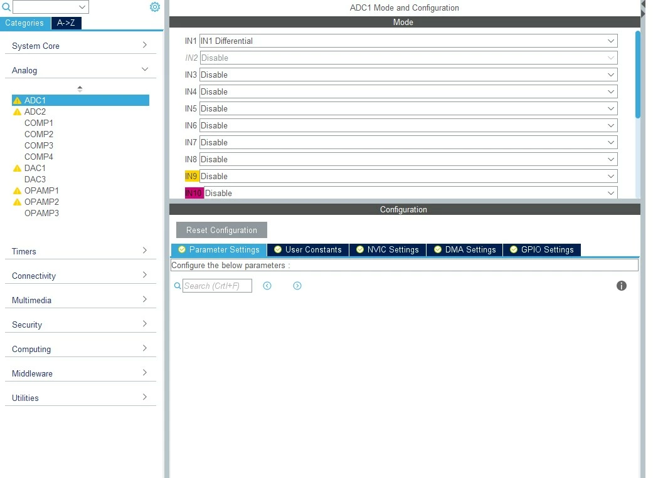Click the DAC1 warning triangle icon
The height and width of the screenshot is (478, 658).
(17, 168)
